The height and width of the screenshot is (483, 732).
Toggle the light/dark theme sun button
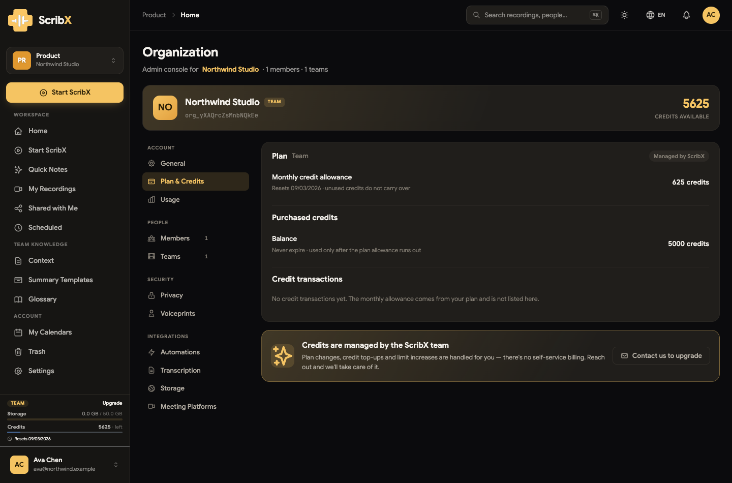click(625, 15)
